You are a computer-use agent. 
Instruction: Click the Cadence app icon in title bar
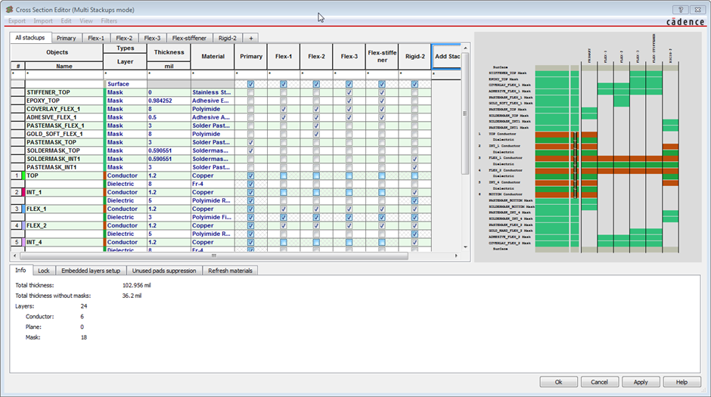click(8, 9)
